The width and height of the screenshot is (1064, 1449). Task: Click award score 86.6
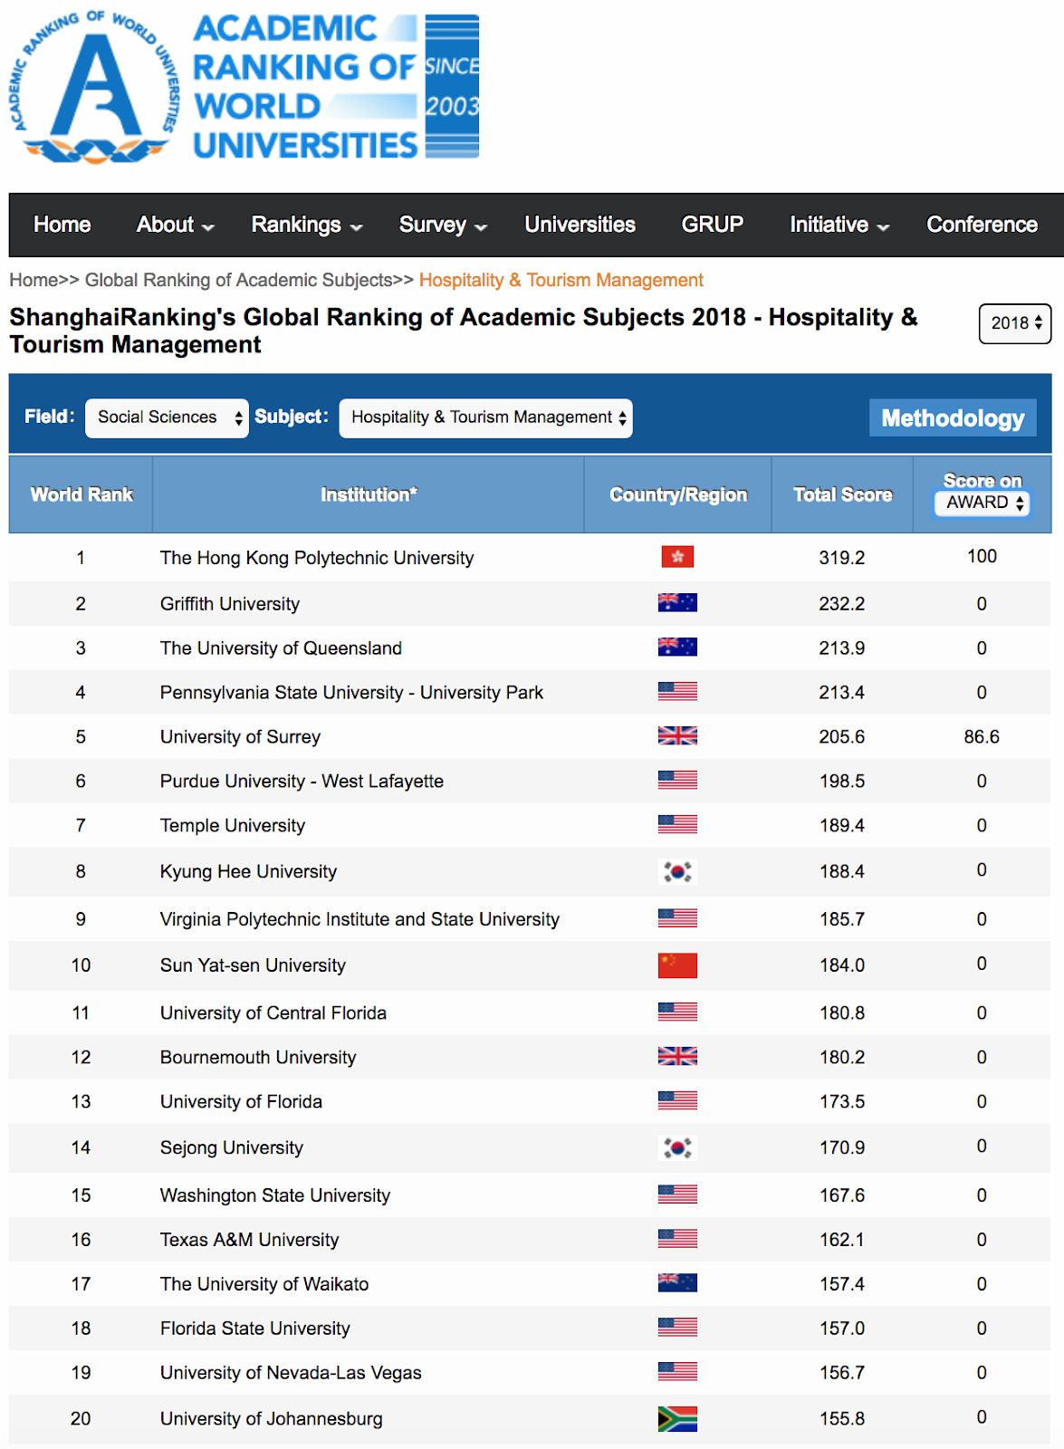point(982,737)
